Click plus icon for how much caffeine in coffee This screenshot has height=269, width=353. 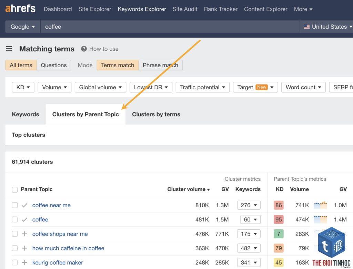(x=24, y=248)
